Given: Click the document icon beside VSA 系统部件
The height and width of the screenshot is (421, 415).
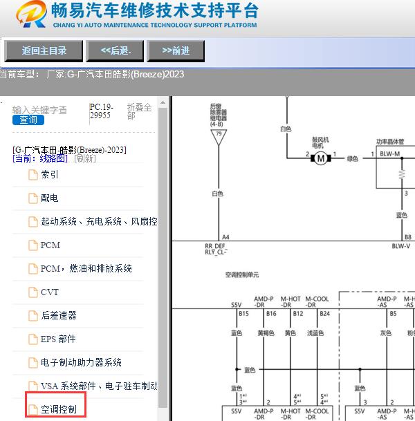Looking at the screenshot, I should pyautogui.click(x=33, y=386).
